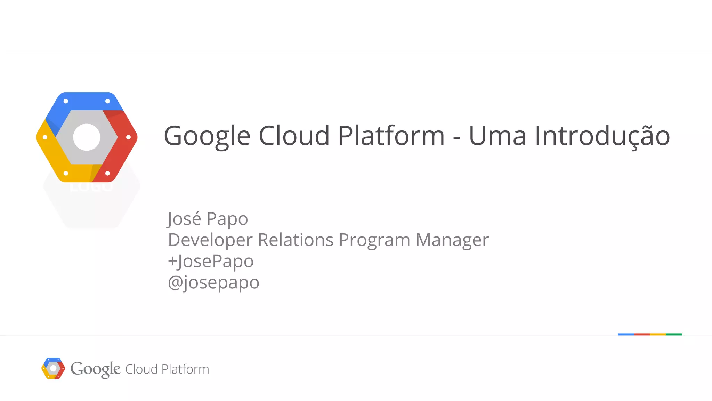Click the yellow segment of the color stripe
Image resolution: width=712 pixels, height=401 pixels.
pyautogui.click(x=658, y=334)
